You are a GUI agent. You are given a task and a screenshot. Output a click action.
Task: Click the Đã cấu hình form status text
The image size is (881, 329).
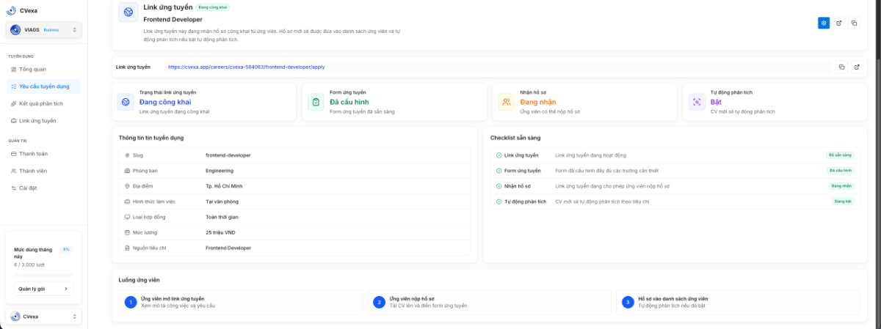pyautogui.click(x=349, y=102)
